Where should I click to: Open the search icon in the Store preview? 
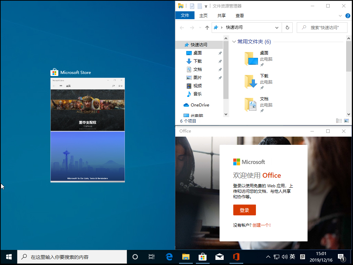(x=113, y=86)
